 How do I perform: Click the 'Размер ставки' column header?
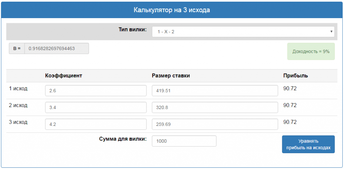171,76
